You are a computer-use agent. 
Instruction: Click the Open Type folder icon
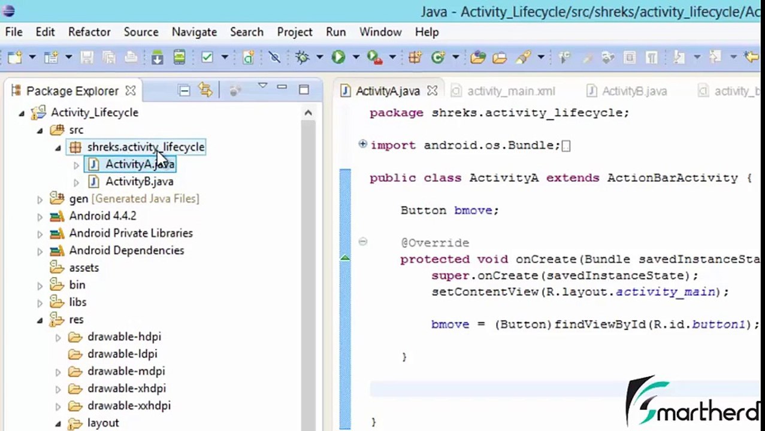coord(477,57)
